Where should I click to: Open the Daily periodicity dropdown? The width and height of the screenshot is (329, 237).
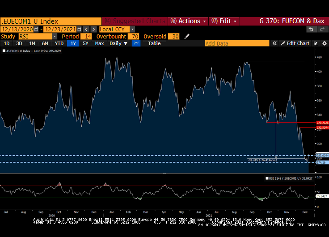[118, 43]
